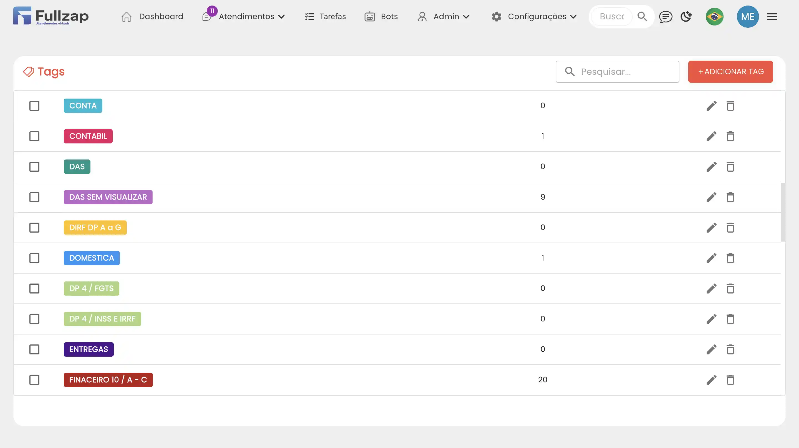Open the chat messages icon in header
The image size is (799, 448).
tap(665, 16)
